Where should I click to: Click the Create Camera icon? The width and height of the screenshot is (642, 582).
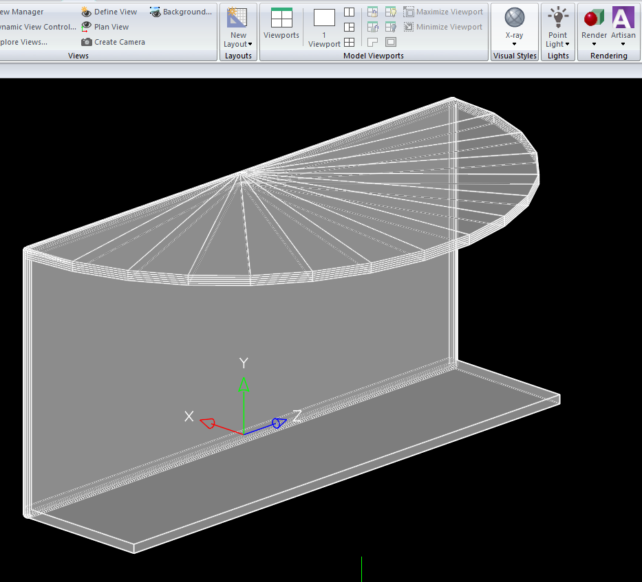click(86, 42)
